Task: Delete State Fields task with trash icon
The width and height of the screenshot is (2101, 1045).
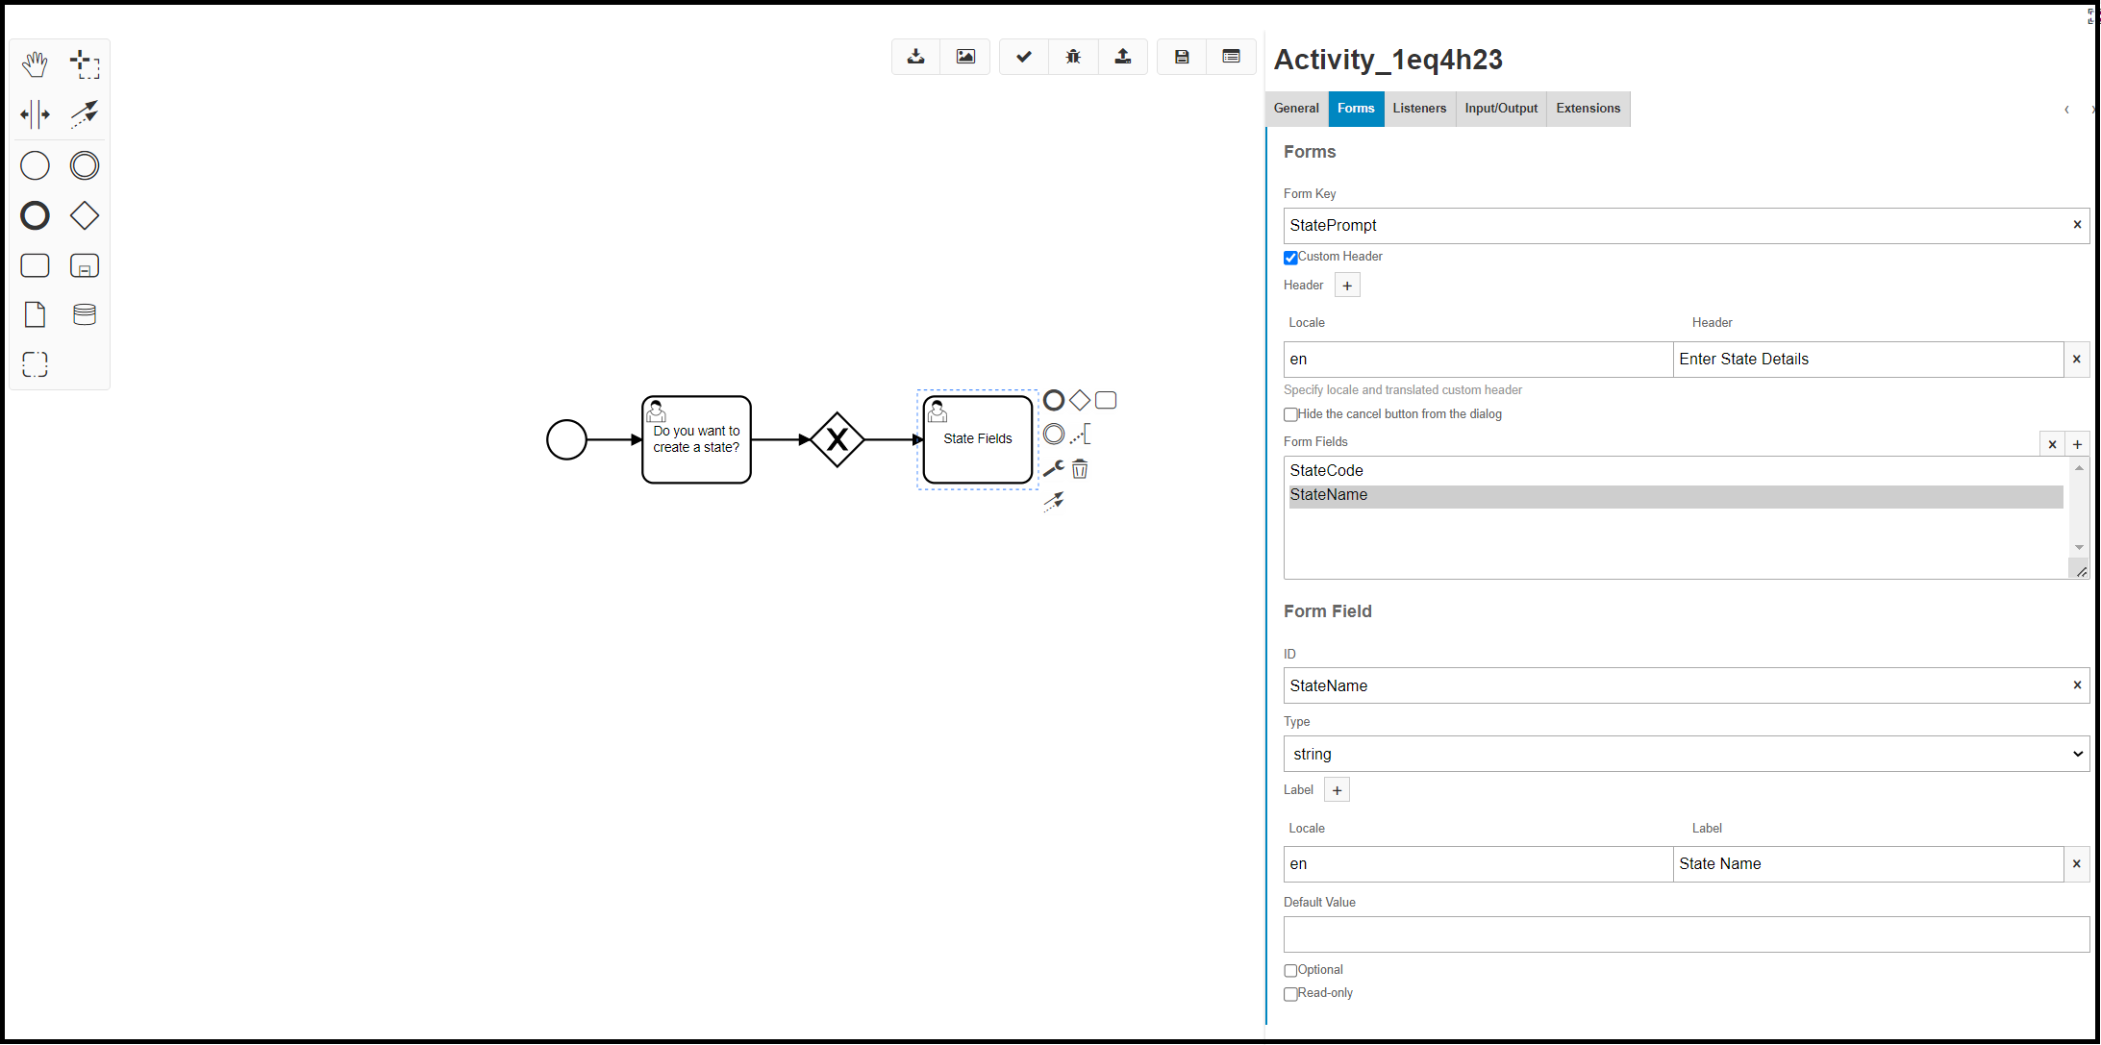Action: 1080,469
